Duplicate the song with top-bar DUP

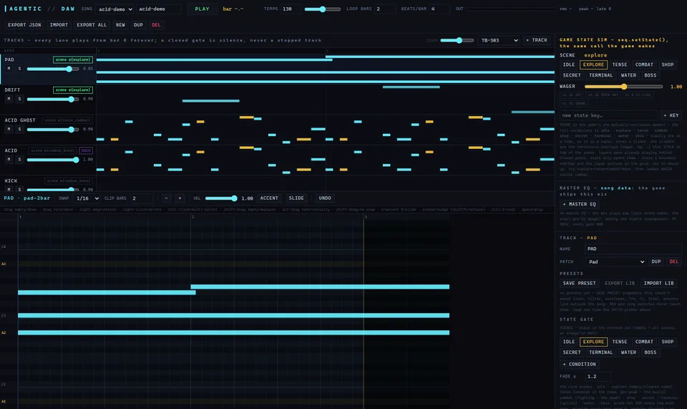[138, 25]
